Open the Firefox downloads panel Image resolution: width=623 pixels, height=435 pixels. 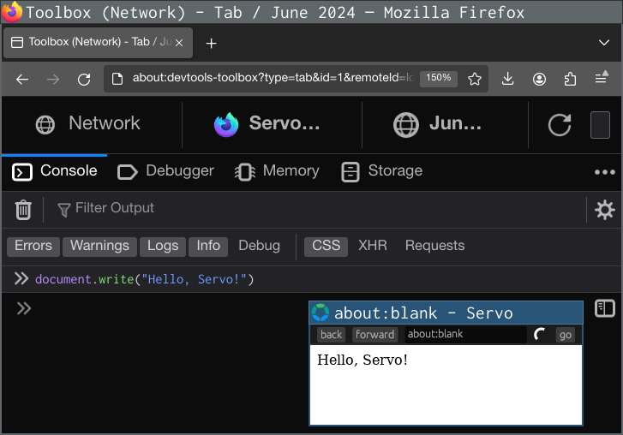(508, 79)
